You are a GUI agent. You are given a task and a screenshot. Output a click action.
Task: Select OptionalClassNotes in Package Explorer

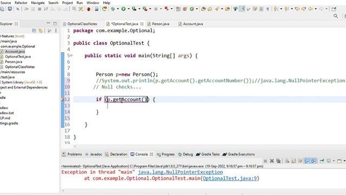(x=20, y=67)
